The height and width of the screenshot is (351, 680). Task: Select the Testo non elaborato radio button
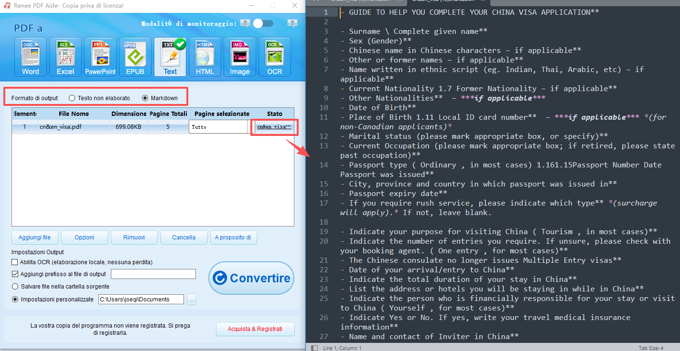(72, 98)
